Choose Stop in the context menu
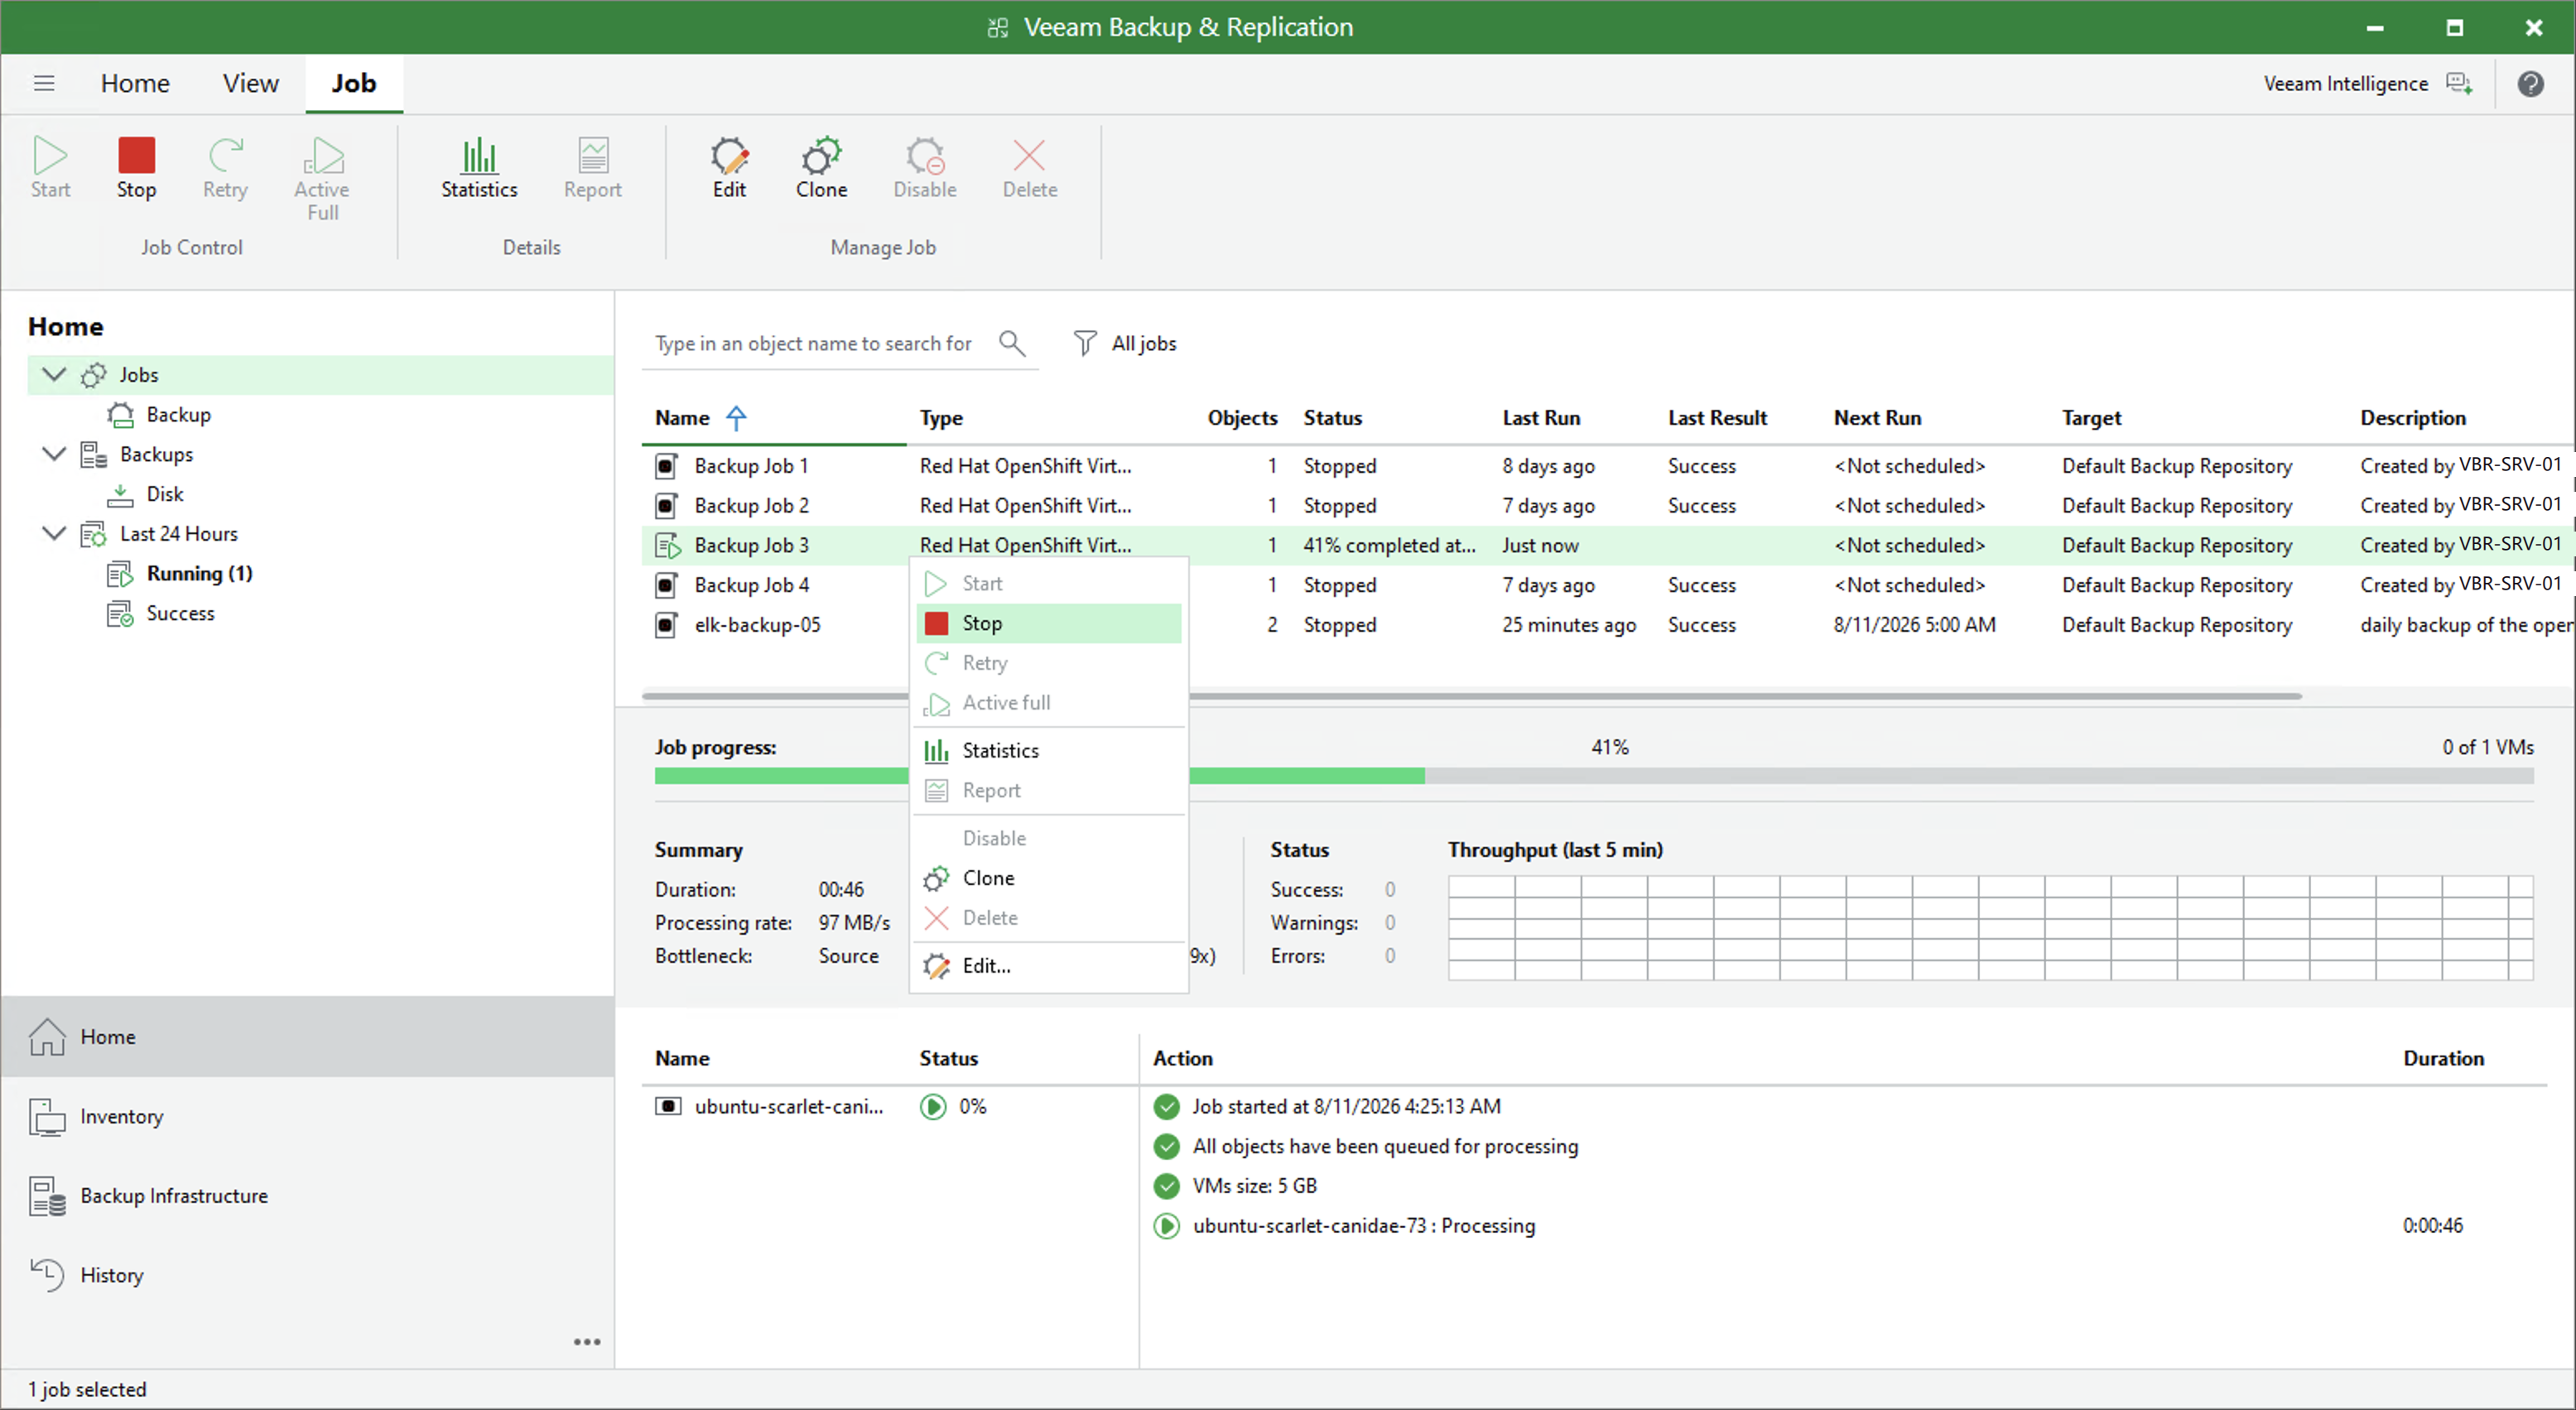Screen dimensions: 2576x1410 1048,623
